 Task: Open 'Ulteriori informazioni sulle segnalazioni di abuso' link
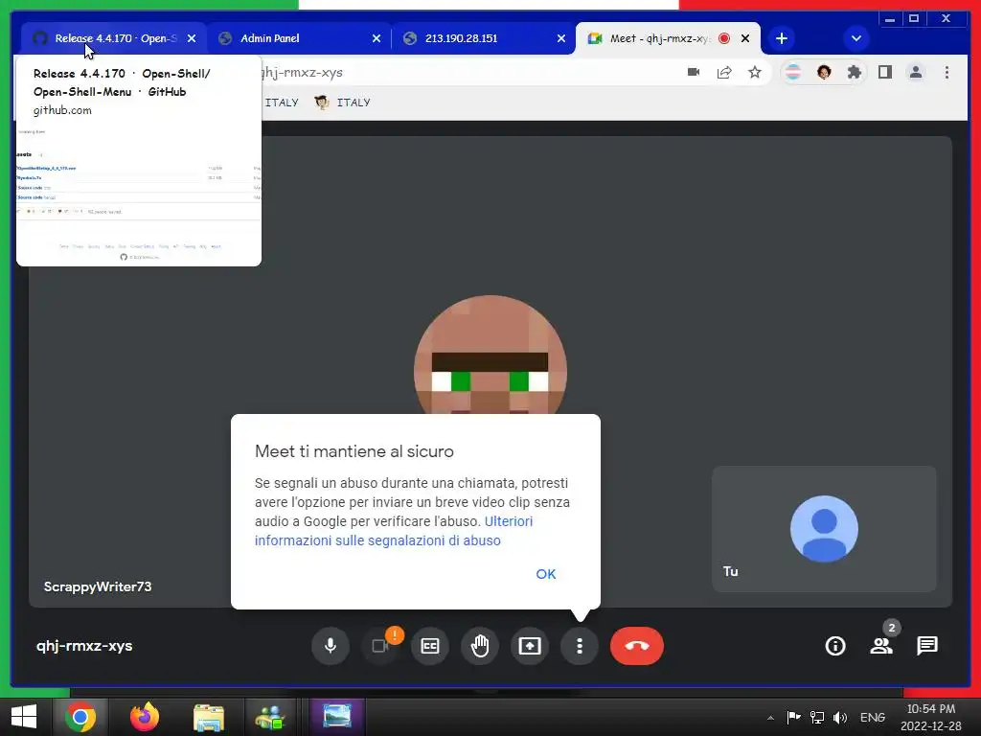tap(394, 531)
